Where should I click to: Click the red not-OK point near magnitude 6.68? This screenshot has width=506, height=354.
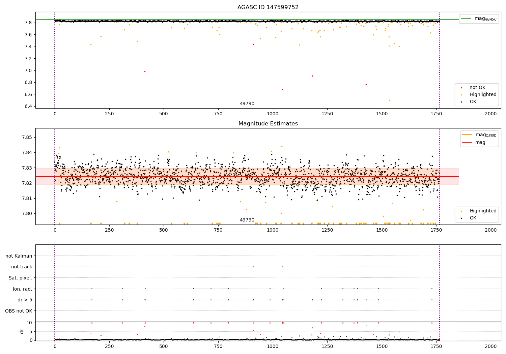(x=282, y=89)
